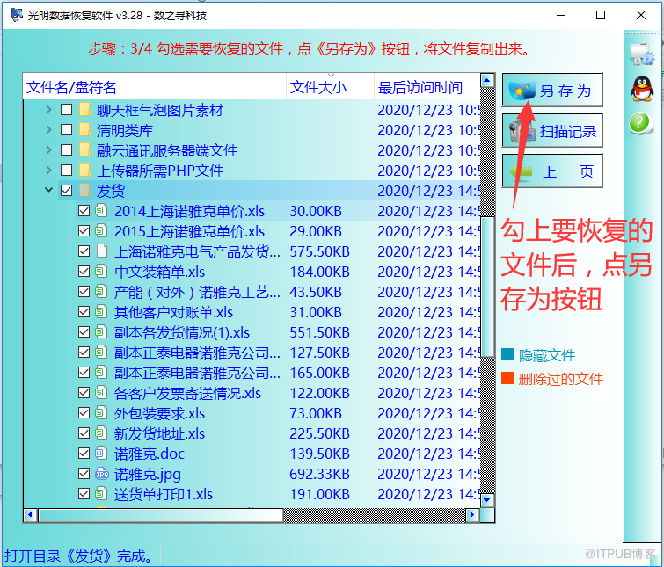Image resolution: width=664 pixels, height=567 pixels.
Task: Click the xls icon of 各客户发票寄送情况.xls
Action: [101, 392]
